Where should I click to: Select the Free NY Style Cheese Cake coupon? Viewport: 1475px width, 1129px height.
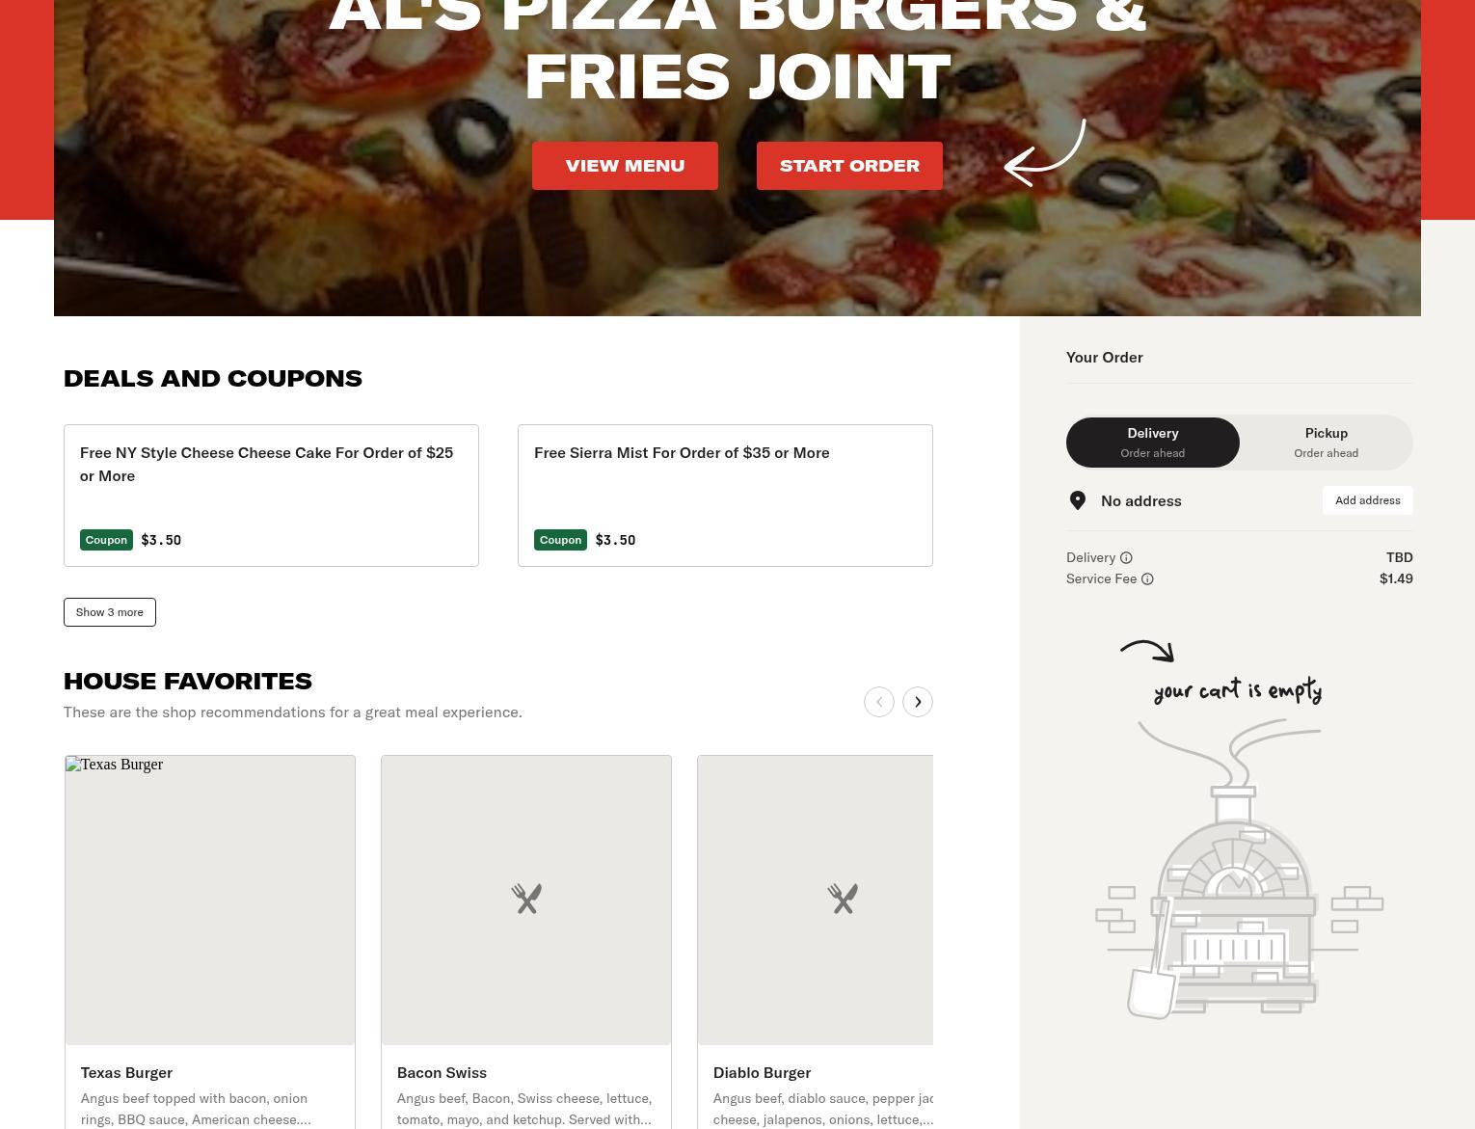(271, 496)
